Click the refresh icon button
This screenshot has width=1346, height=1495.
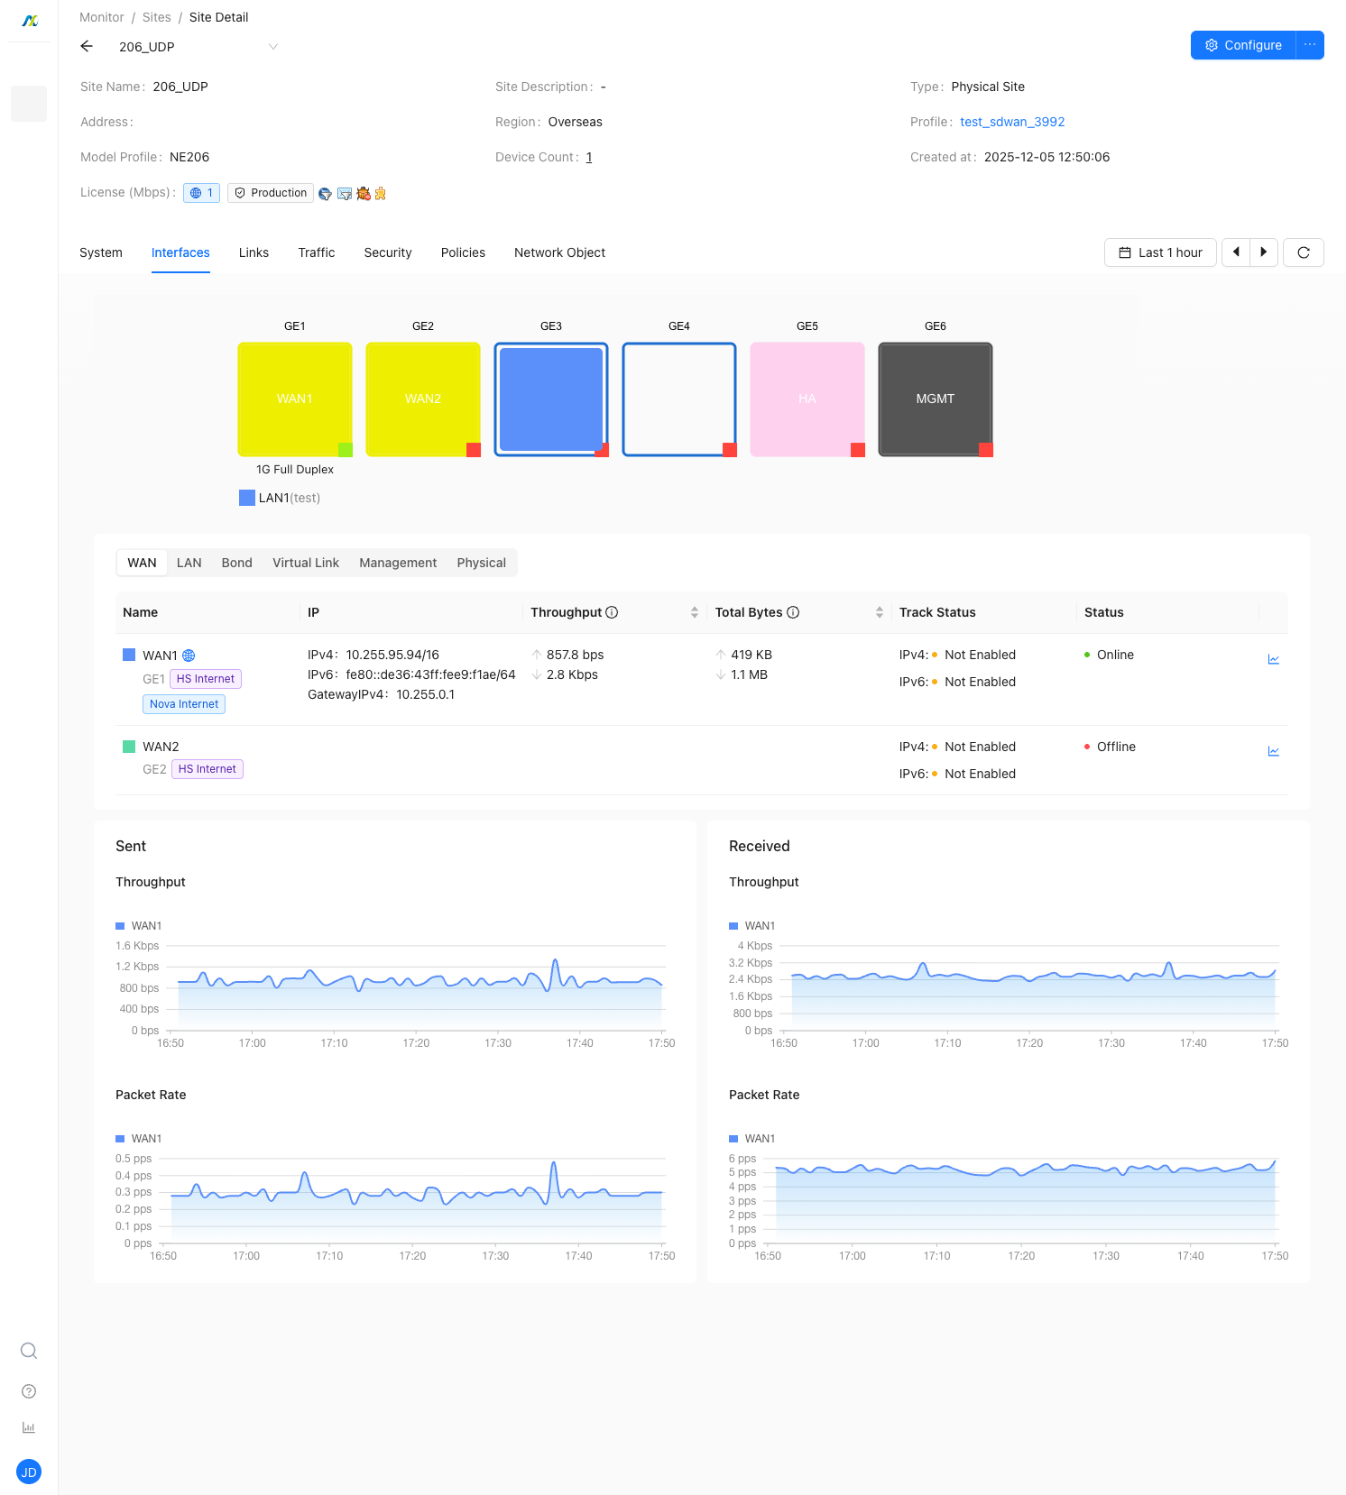1304,252
